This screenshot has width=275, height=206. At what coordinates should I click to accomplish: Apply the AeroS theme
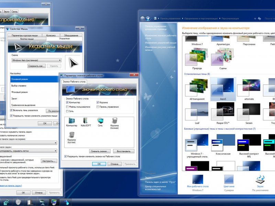point(223,89)
